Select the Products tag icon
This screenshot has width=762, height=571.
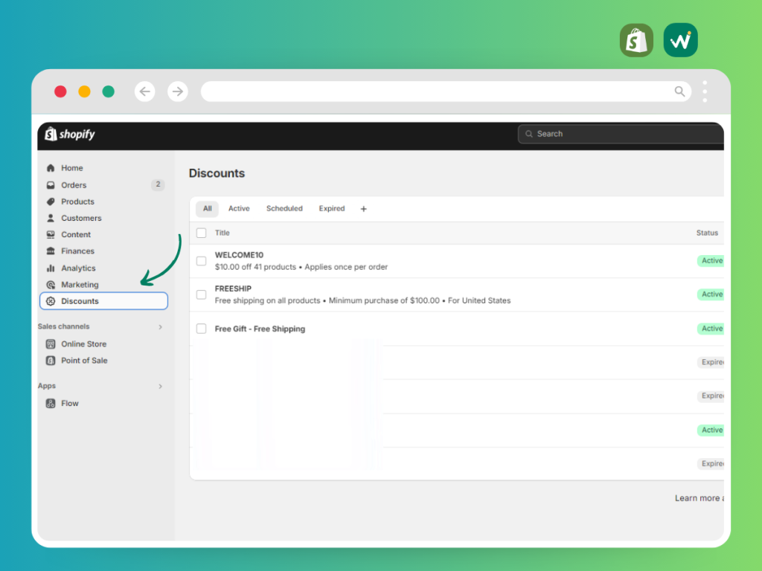(x=51, y=201)
